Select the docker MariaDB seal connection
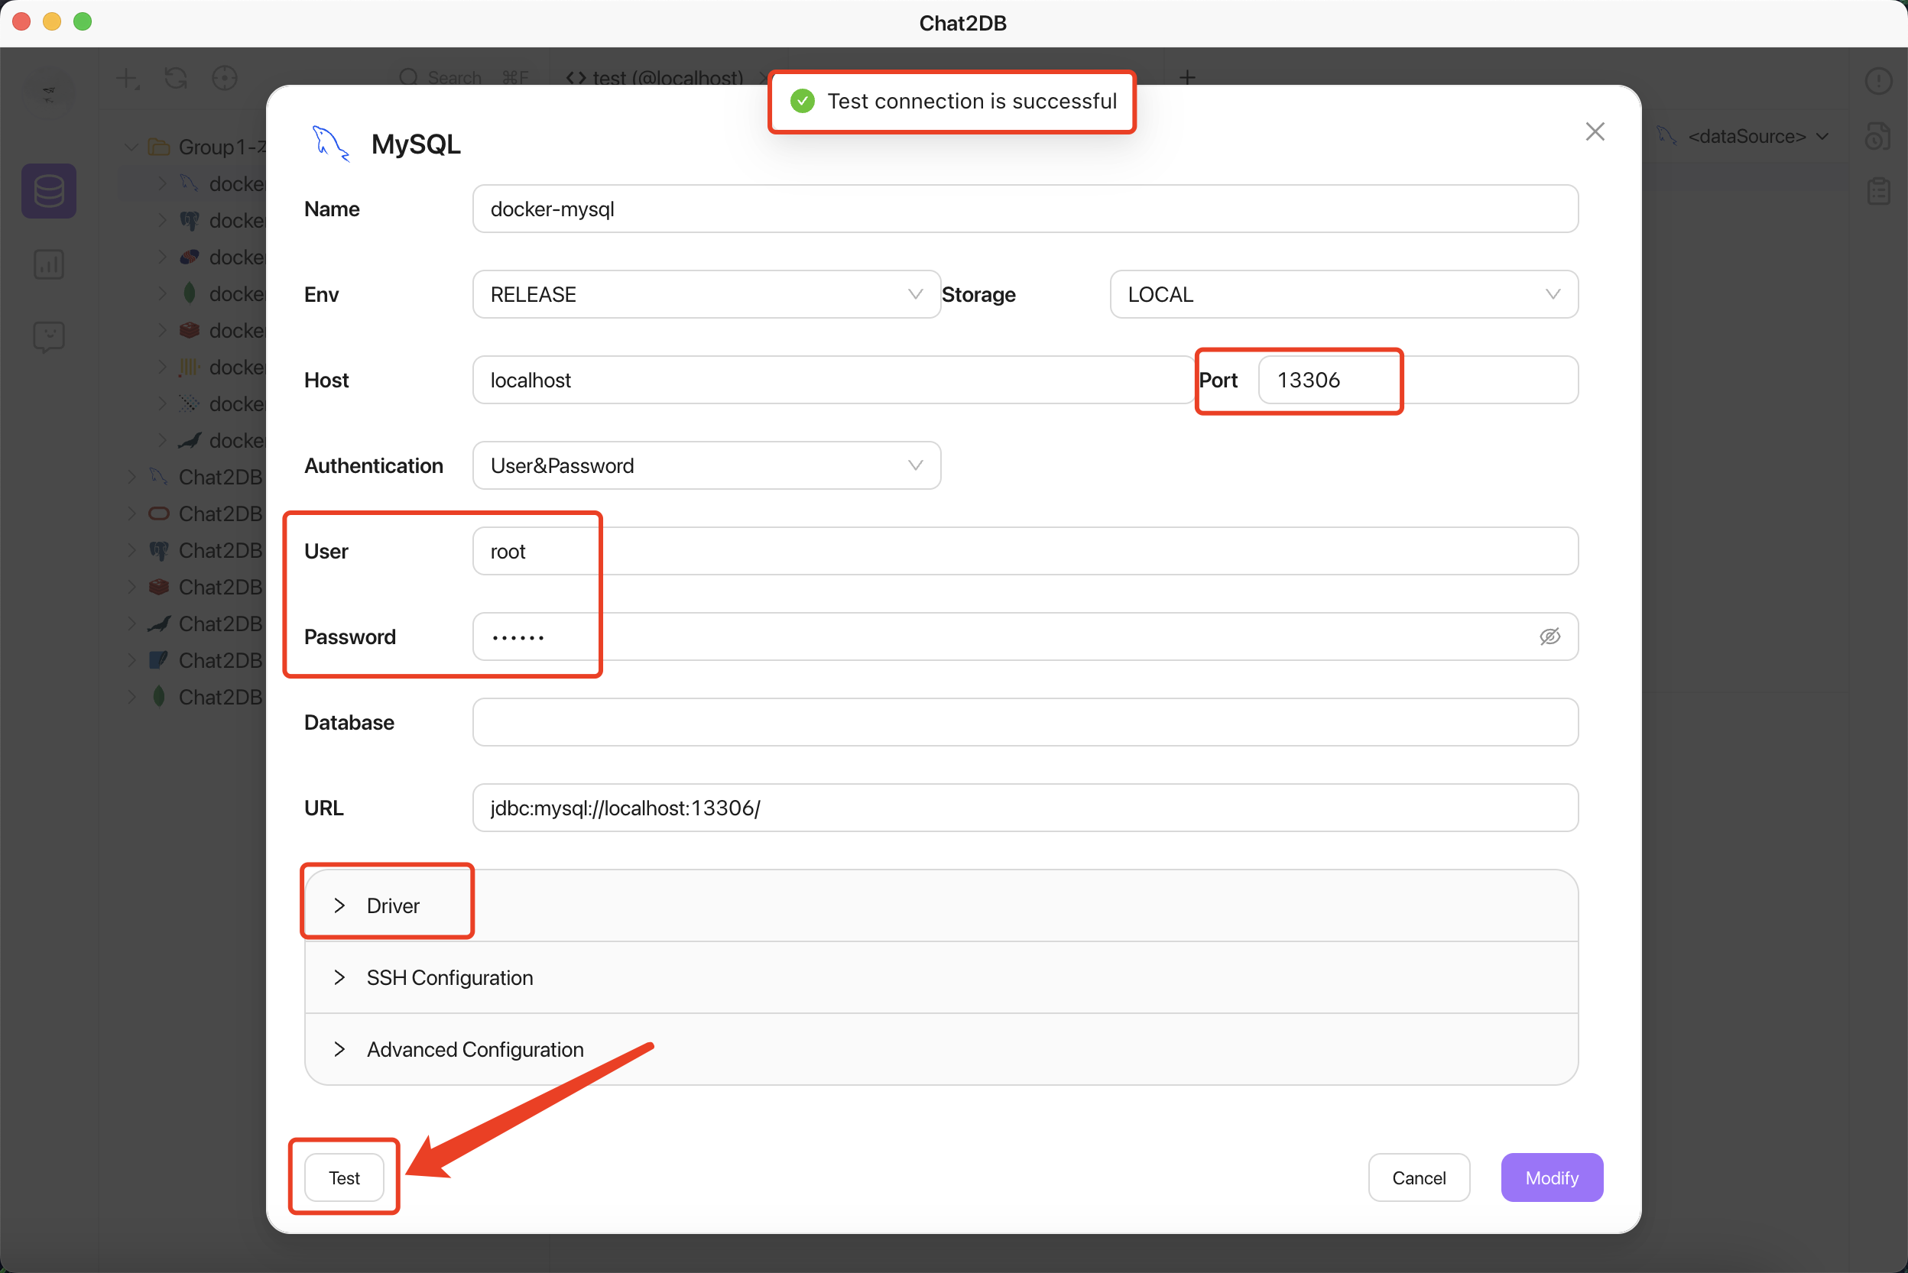 coord(222,441)
